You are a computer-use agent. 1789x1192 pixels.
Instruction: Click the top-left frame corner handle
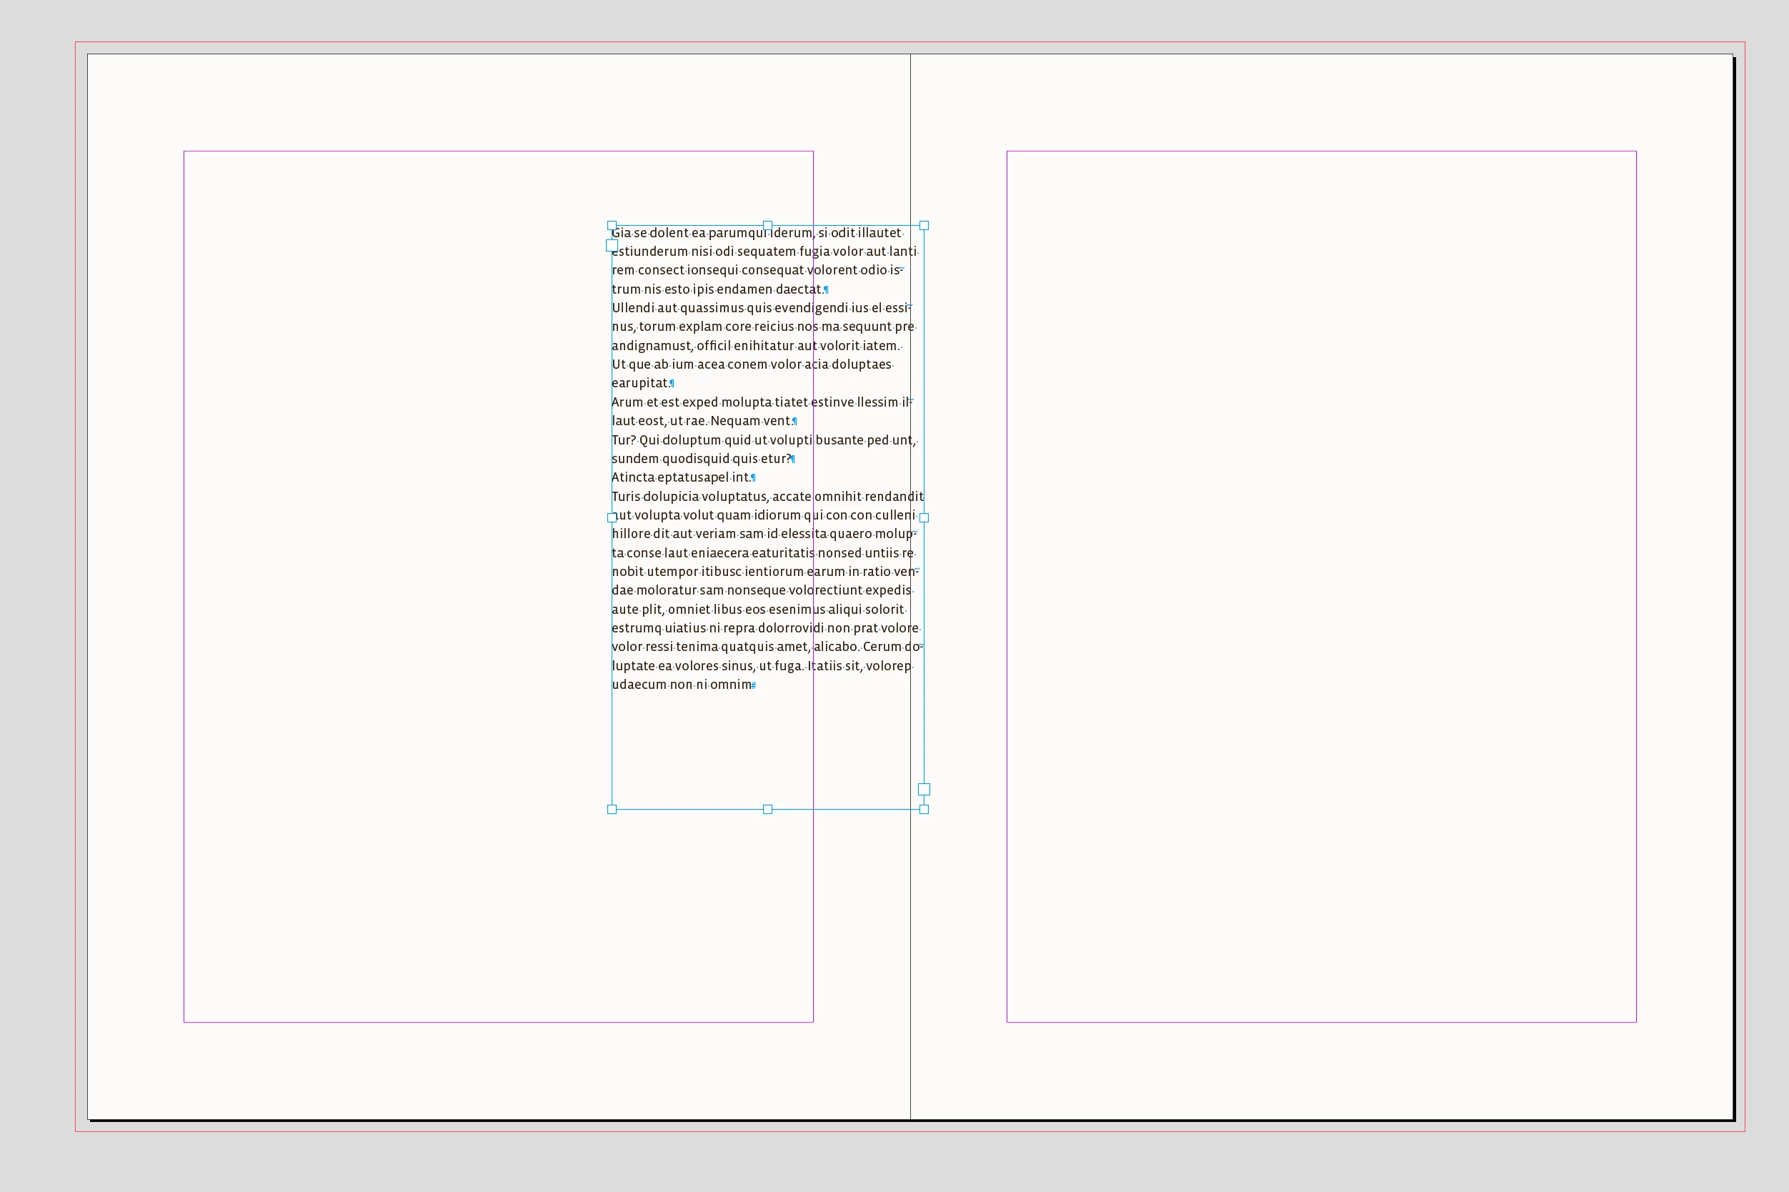(612, 226)
